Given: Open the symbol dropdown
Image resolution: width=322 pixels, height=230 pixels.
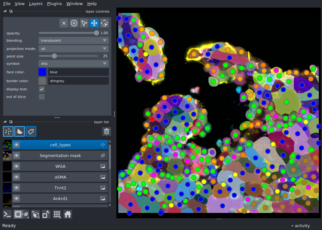Looking at the screenshot, I should [x=74, y=64].
